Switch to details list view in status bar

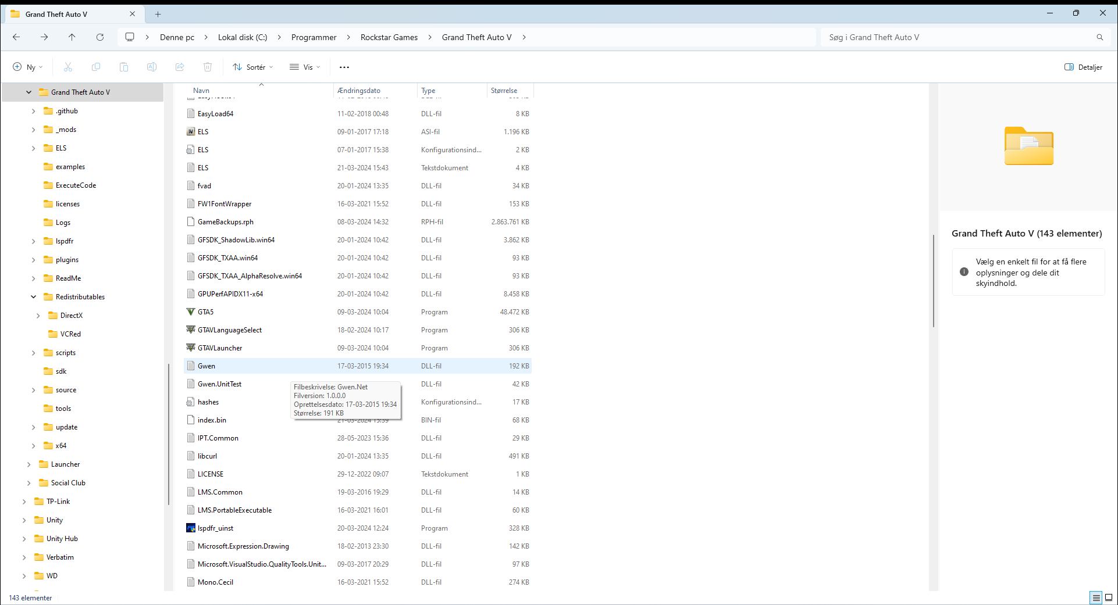click(1096, 597)
